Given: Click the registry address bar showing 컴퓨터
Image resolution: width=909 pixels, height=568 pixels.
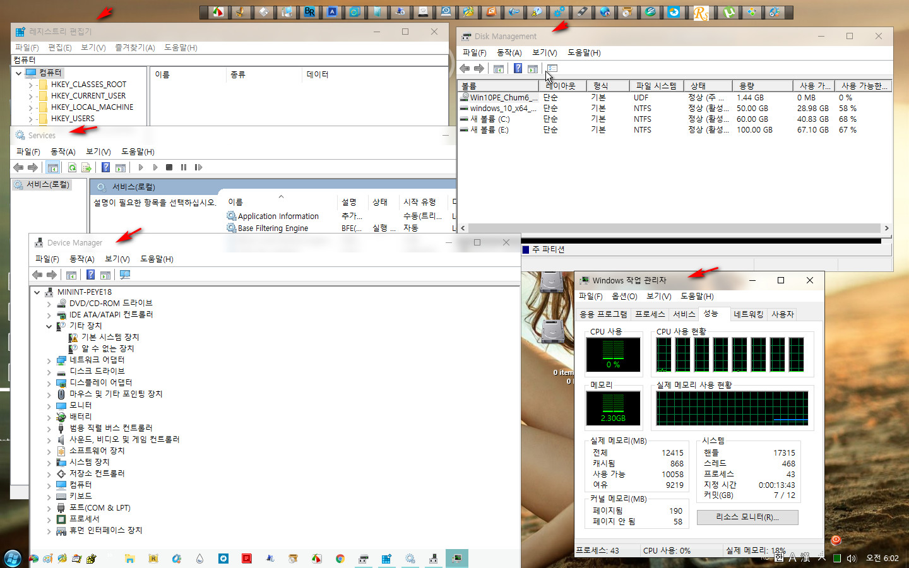Looking at the screenshot, I should [x=230, y=60].
